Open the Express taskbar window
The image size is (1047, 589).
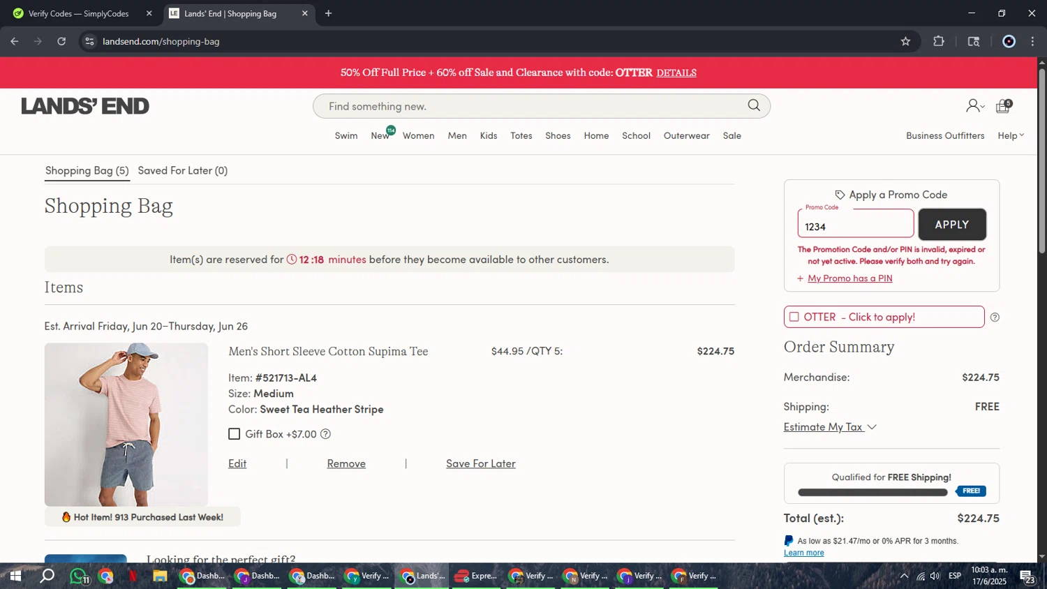pyautogui.click(x=476, y=576)
